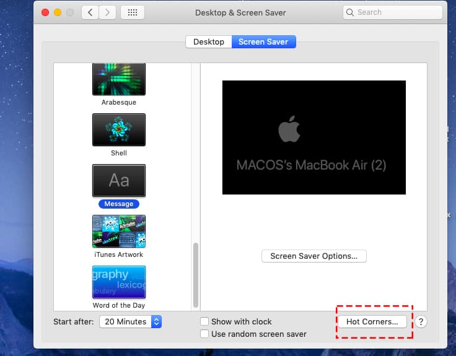Image resolution: width=456 pixels, height=356 pixels.
Task: Select the Message screen saver icon
Action: pyautogui.click(x=119, y=180)
